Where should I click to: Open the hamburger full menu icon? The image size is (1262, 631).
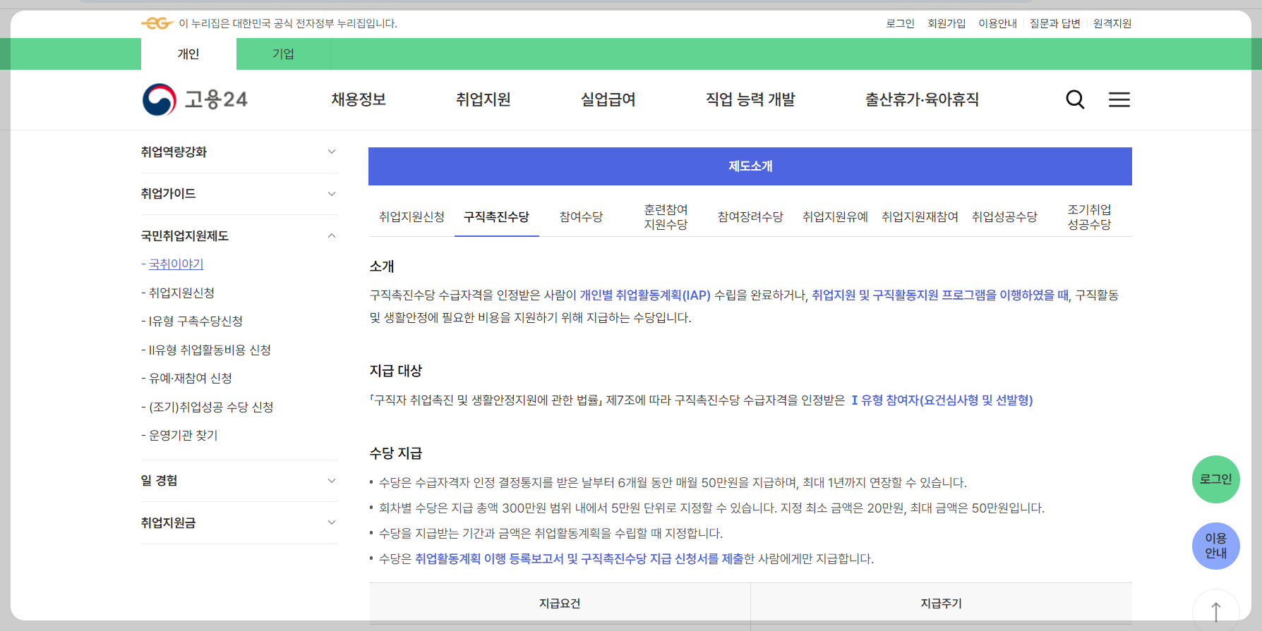click(1119, 99)
